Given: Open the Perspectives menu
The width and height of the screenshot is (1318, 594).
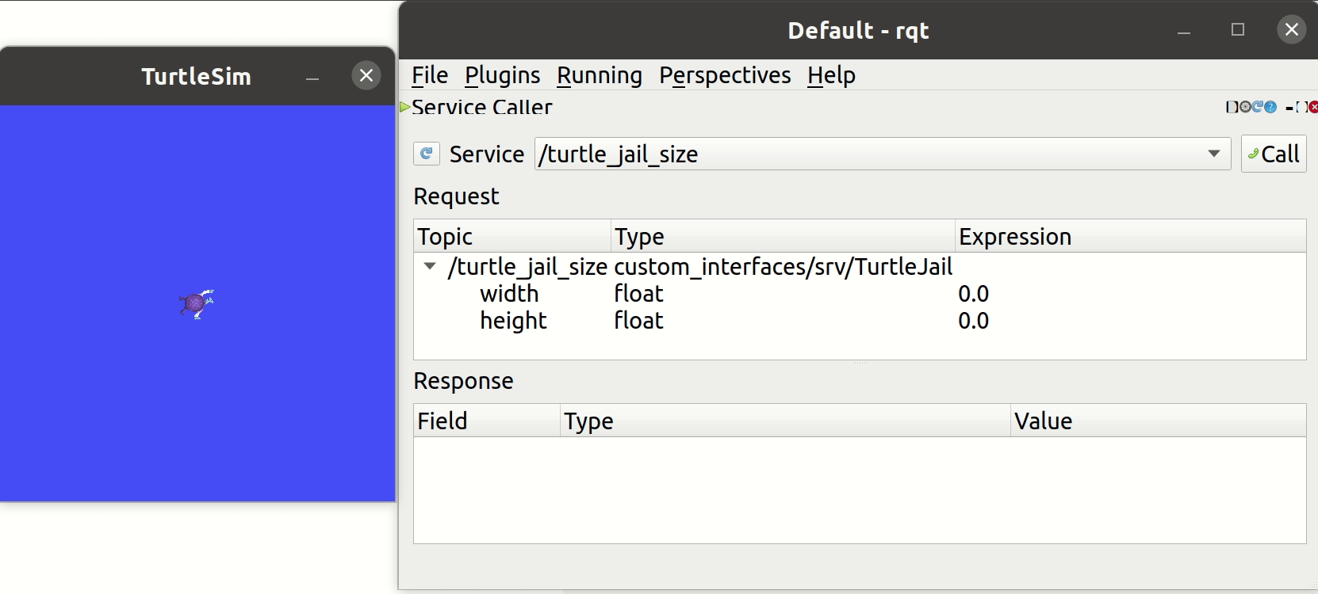Looking at the screenshot, I should (725, 75).
